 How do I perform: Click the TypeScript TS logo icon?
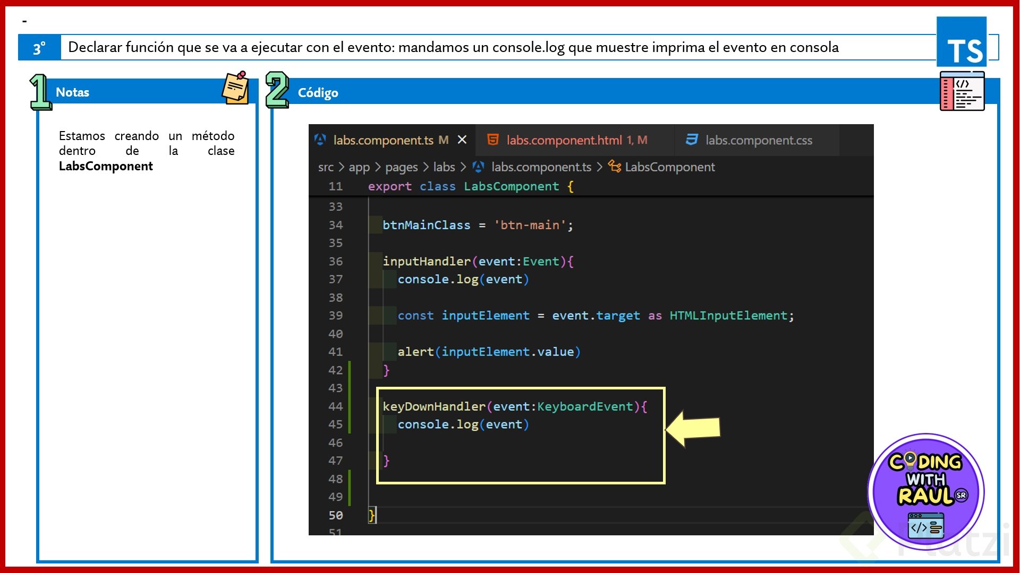click(962, 41)
